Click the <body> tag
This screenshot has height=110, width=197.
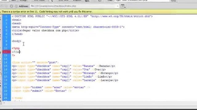[16, 41]
